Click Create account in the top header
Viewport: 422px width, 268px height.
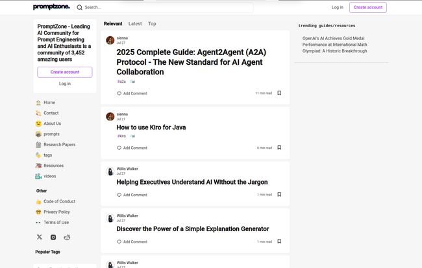(367, 7)
